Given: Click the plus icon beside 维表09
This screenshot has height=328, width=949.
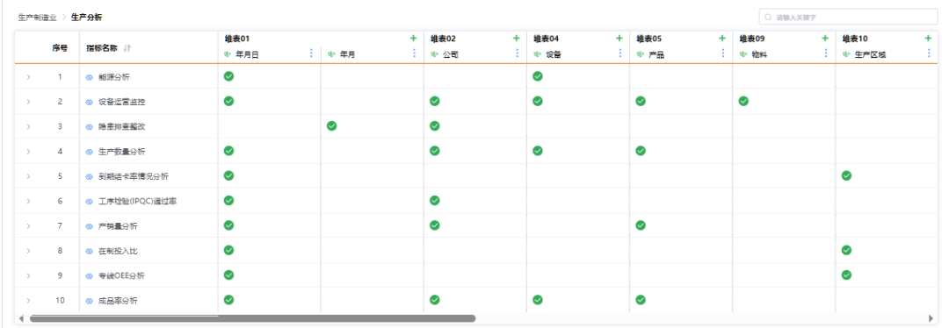Looking at the screenshot, I should click(x=825, y=39).
